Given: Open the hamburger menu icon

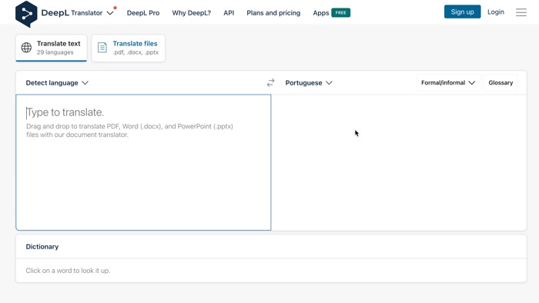Looking at the screenshot, I should (x=521, y=12).
